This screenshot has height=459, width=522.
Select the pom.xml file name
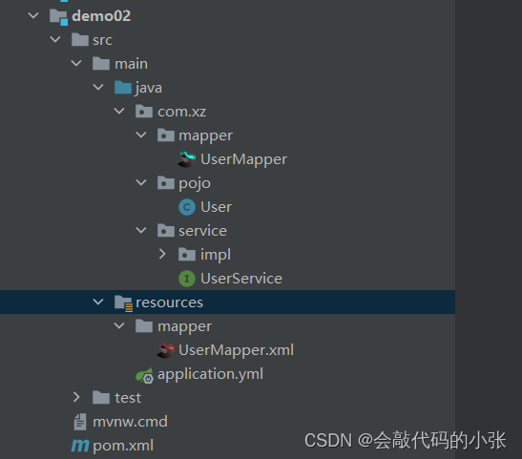[123, 446]
